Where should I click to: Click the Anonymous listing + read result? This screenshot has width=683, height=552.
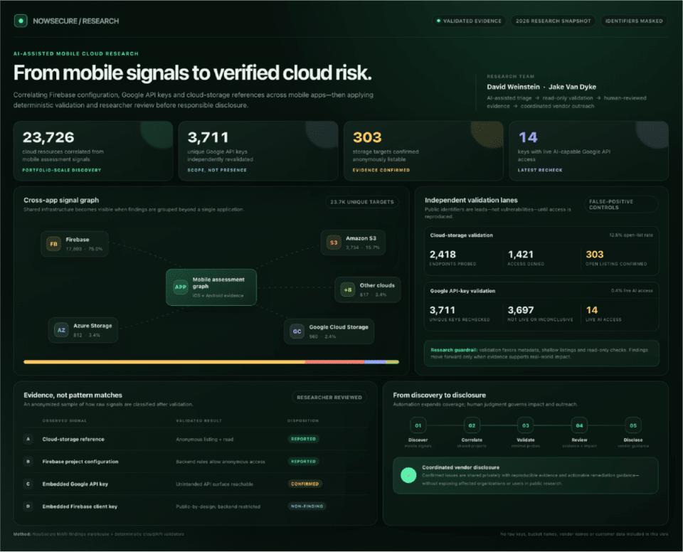tap(204, 439)
